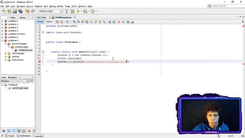Click the Profile Project toolbar icon
Image resolution: width=245 pixels, height=138 pixels.
point(93,11)
